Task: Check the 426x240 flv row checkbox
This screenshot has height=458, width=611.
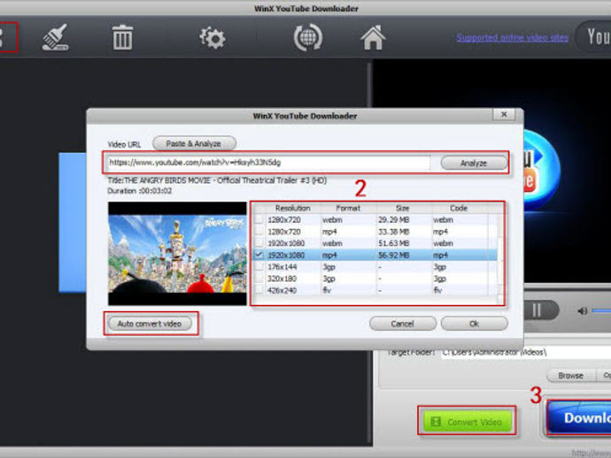Action: [259, 290]
